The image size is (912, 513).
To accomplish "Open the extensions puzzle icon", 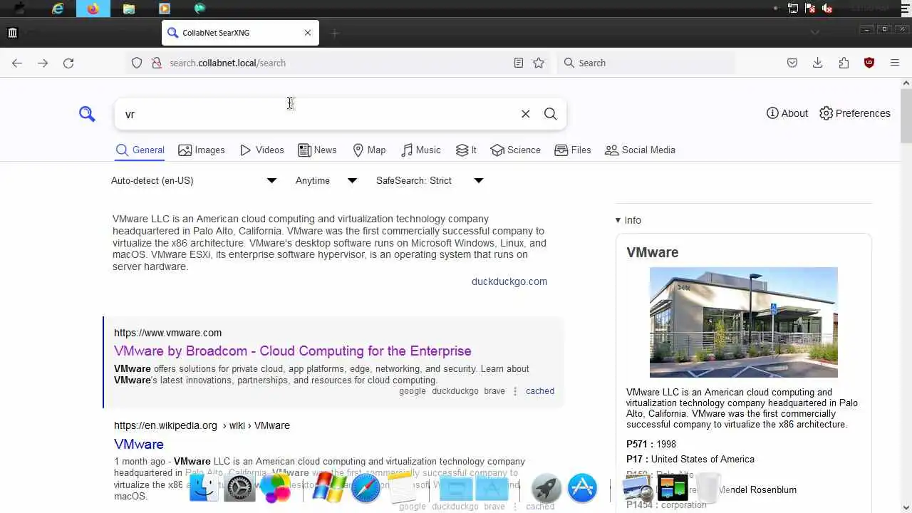I will tap(844, 63).
